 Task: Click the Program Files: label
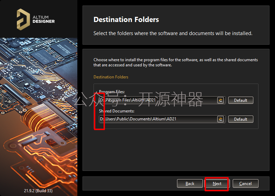[x=112, y=91]
